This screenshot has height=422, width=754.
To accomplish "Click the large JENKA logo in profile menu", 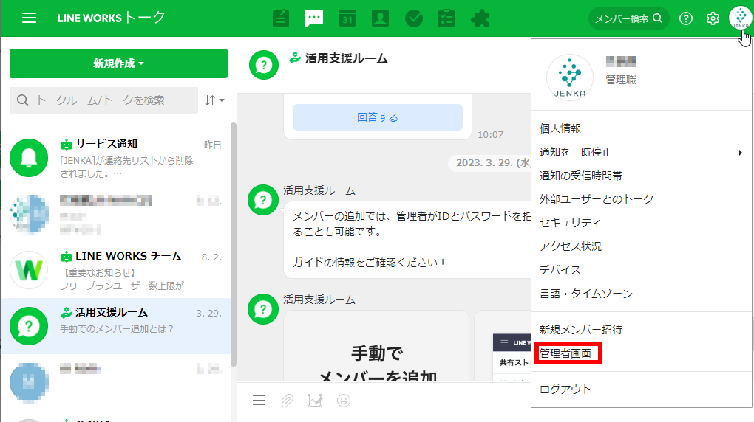I will point(570,77).
